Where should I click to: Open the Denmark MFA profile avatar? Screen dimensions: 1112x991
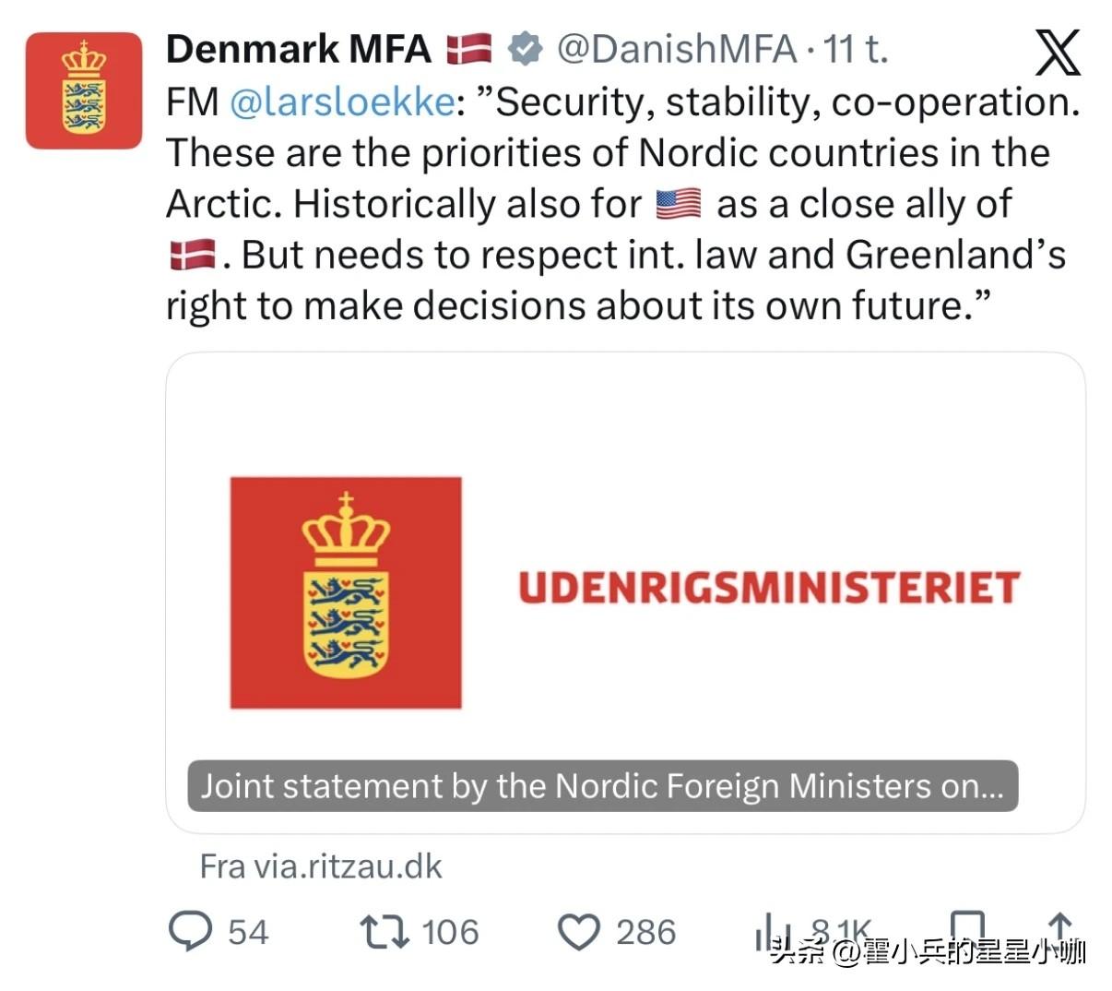point(84,90)
